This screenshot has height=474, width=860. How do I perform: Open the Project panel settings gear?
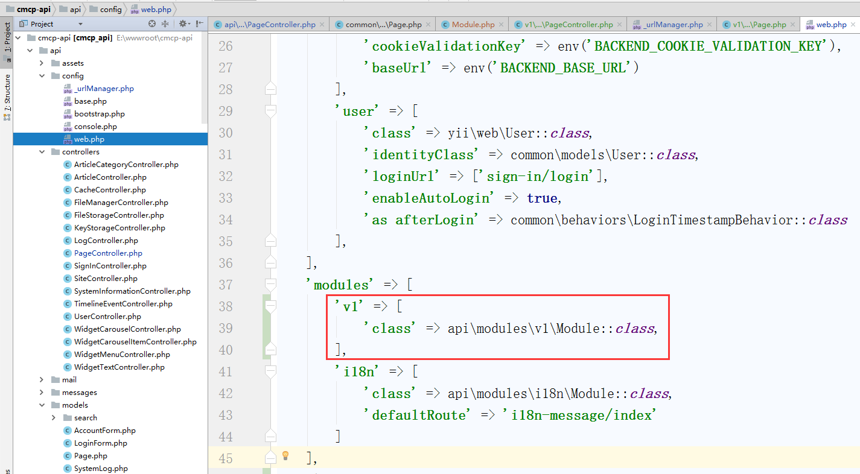[183, 24]
